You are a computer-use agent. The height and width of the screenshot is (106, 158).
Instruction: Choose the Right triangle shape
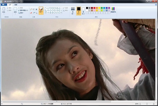[x=46, y=10]
